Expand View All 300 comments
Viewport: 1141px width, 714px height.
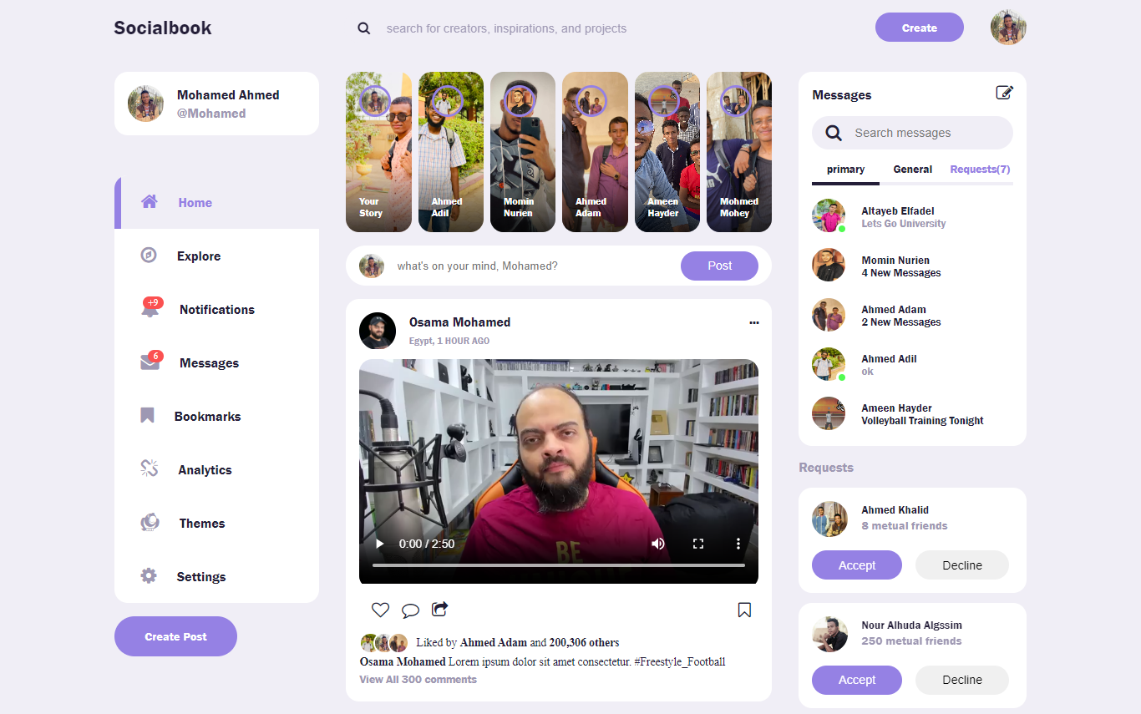pyautogui.click(x=418, y=680)
